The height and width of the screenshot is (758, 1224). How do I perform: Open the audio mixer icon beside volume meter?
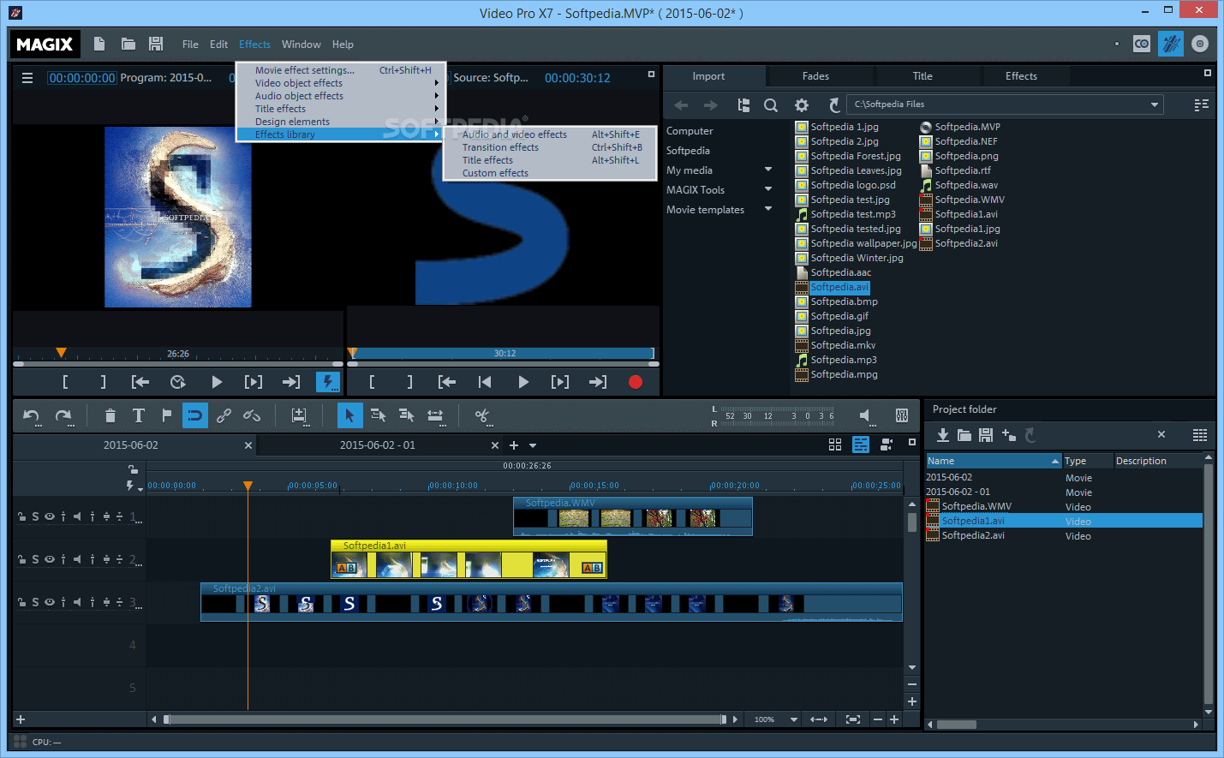pyautogui.click(x=902, y=415)
